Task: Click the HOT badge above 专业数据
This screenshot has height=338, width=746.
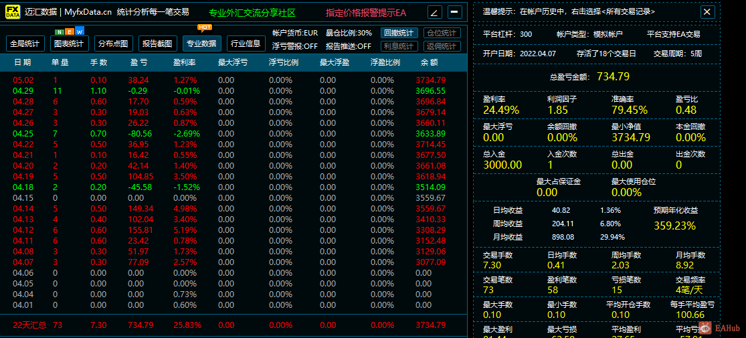Action: pos(205,27)
